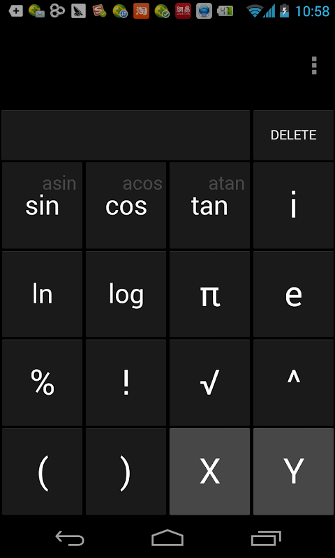Tap the sin function key

43,205
